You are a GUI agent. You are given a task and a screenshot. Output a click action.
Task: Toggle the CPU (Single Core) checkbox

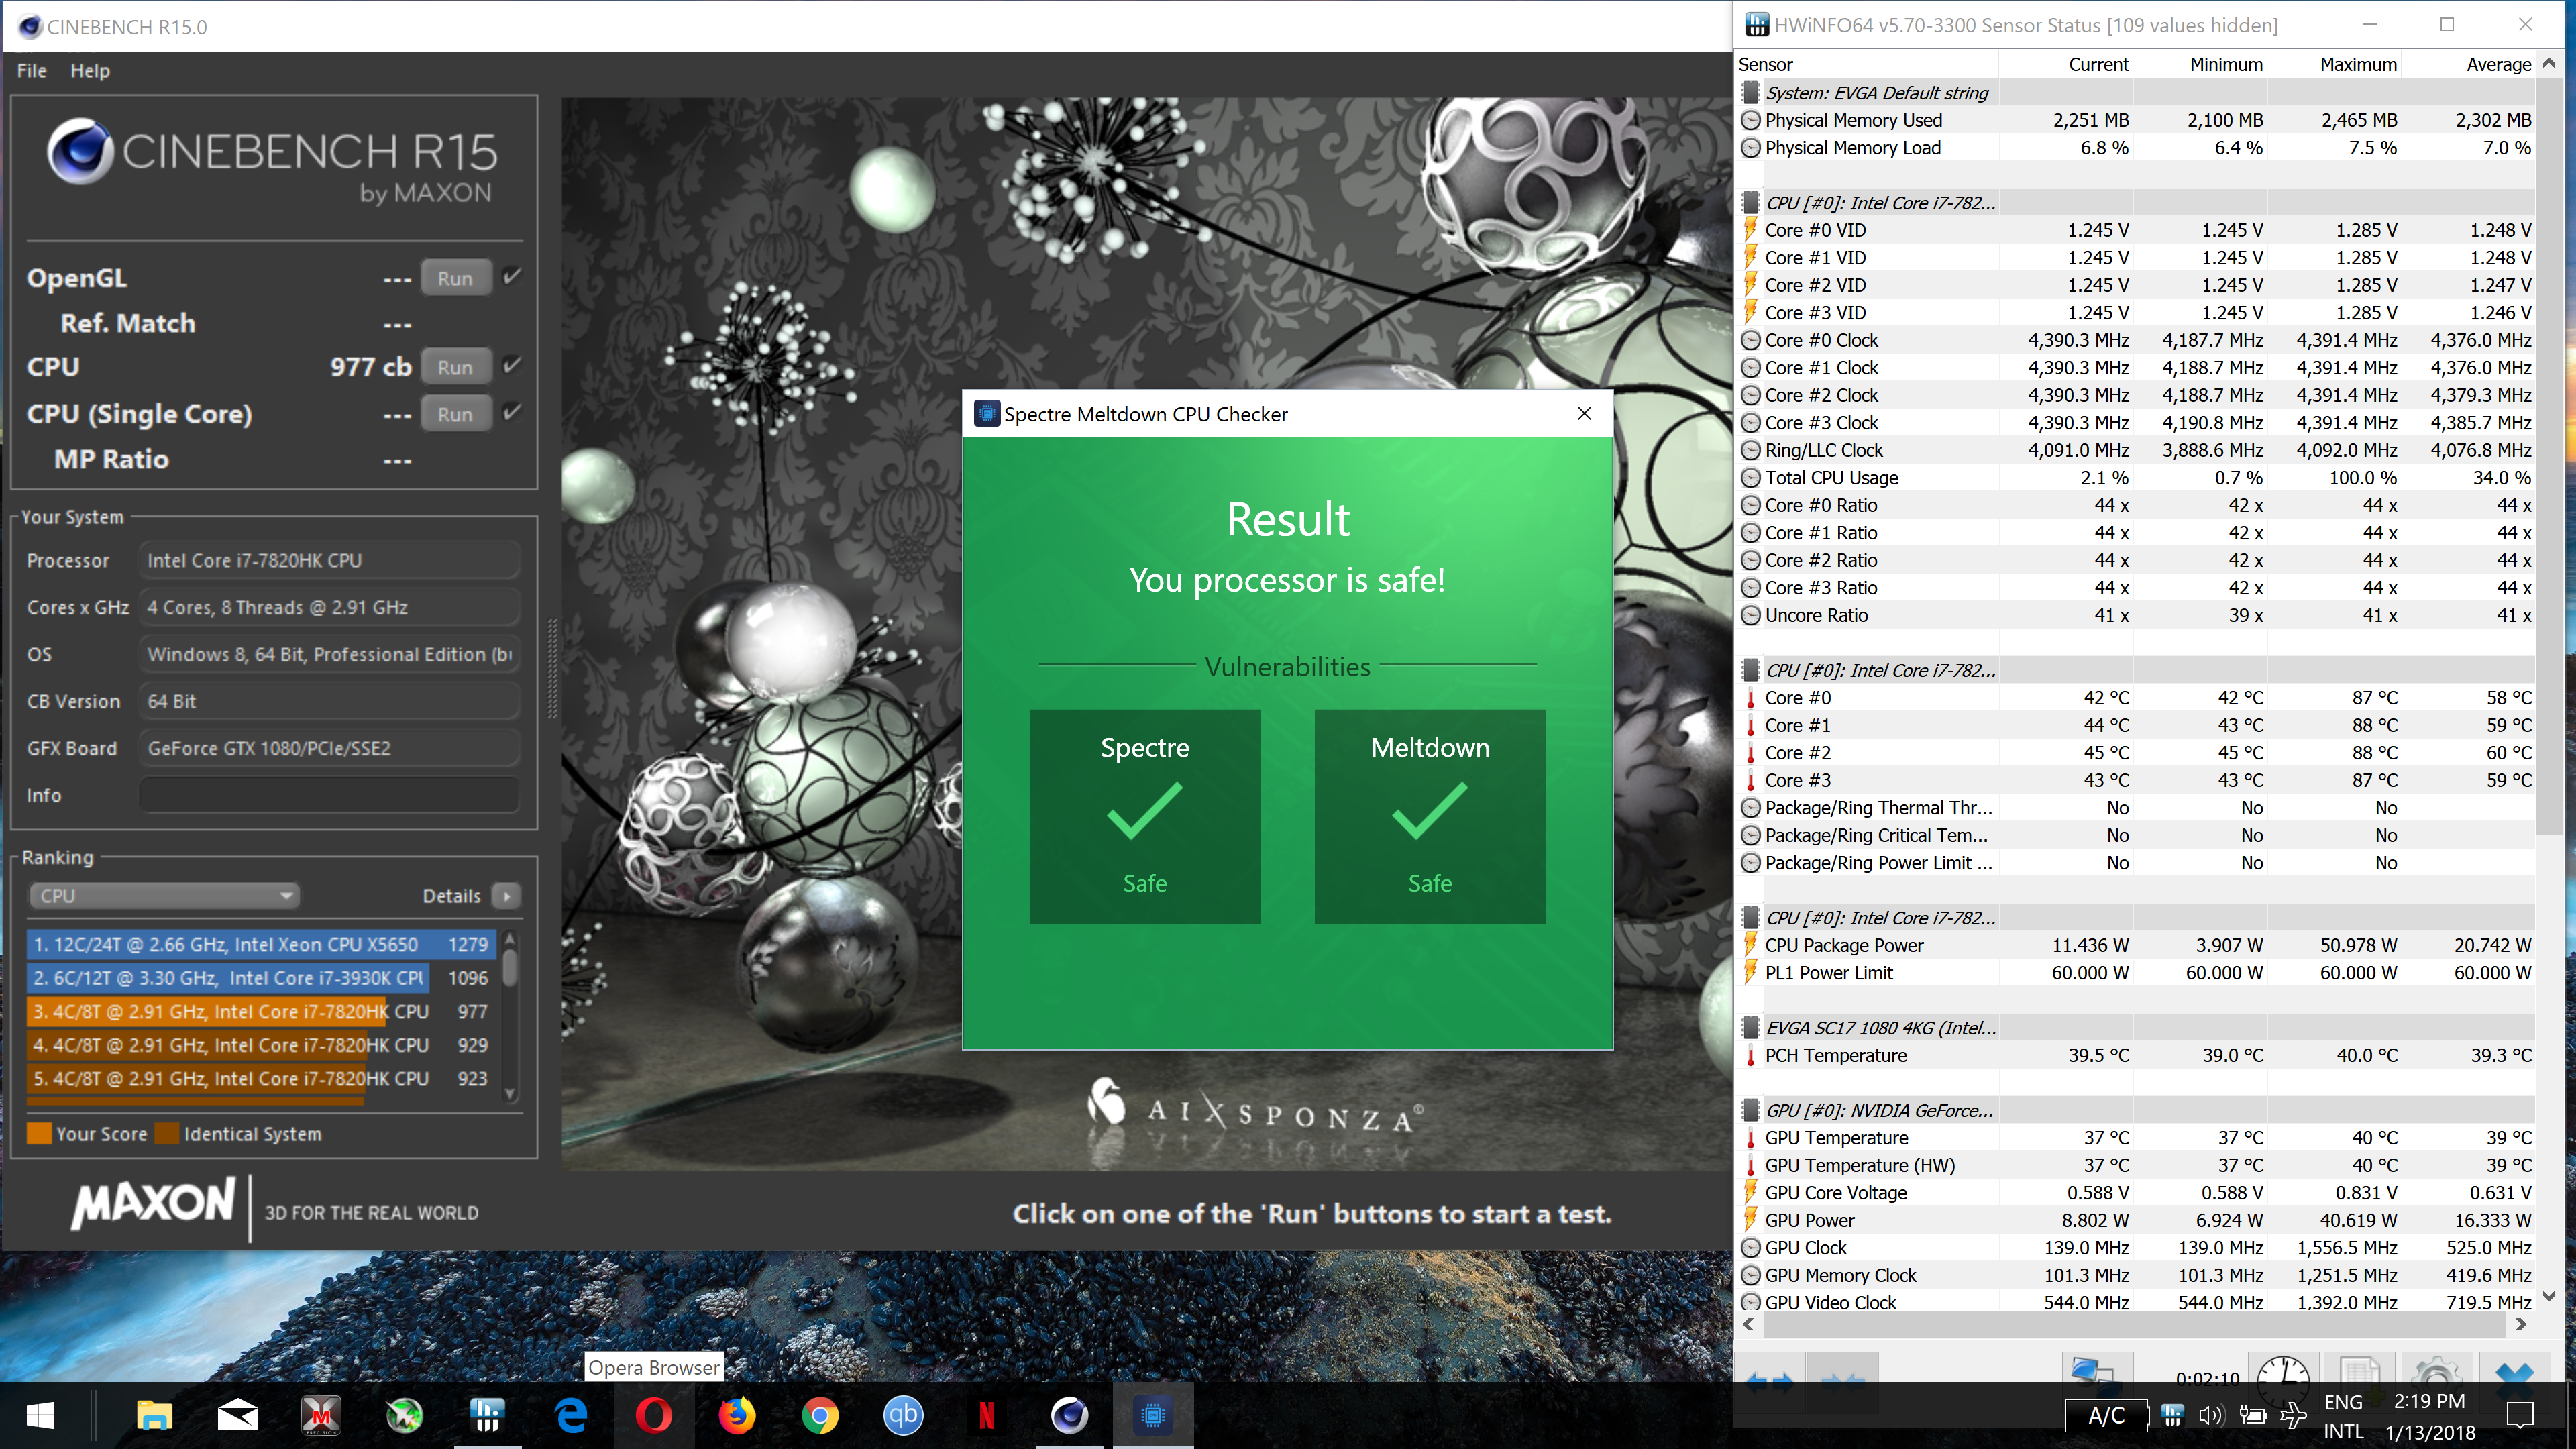(x=512, y=412)
